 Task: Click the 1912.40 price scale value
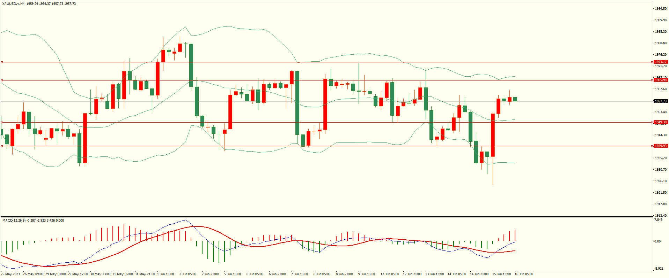tap(660, 216)
